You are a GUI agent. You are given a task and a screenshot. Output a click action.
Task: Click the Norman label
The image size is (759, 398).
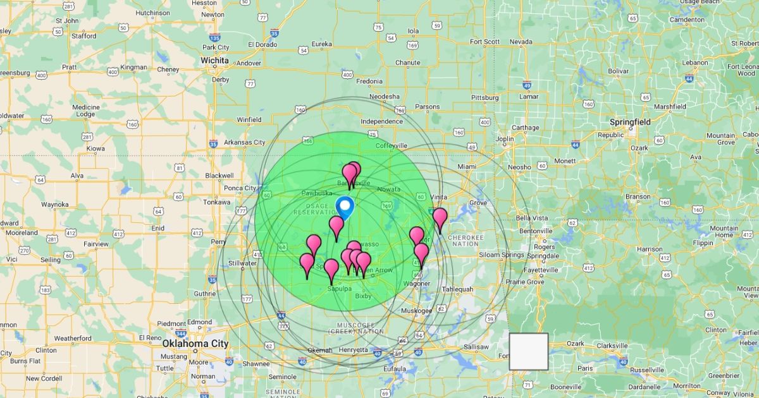click(203, 376)
